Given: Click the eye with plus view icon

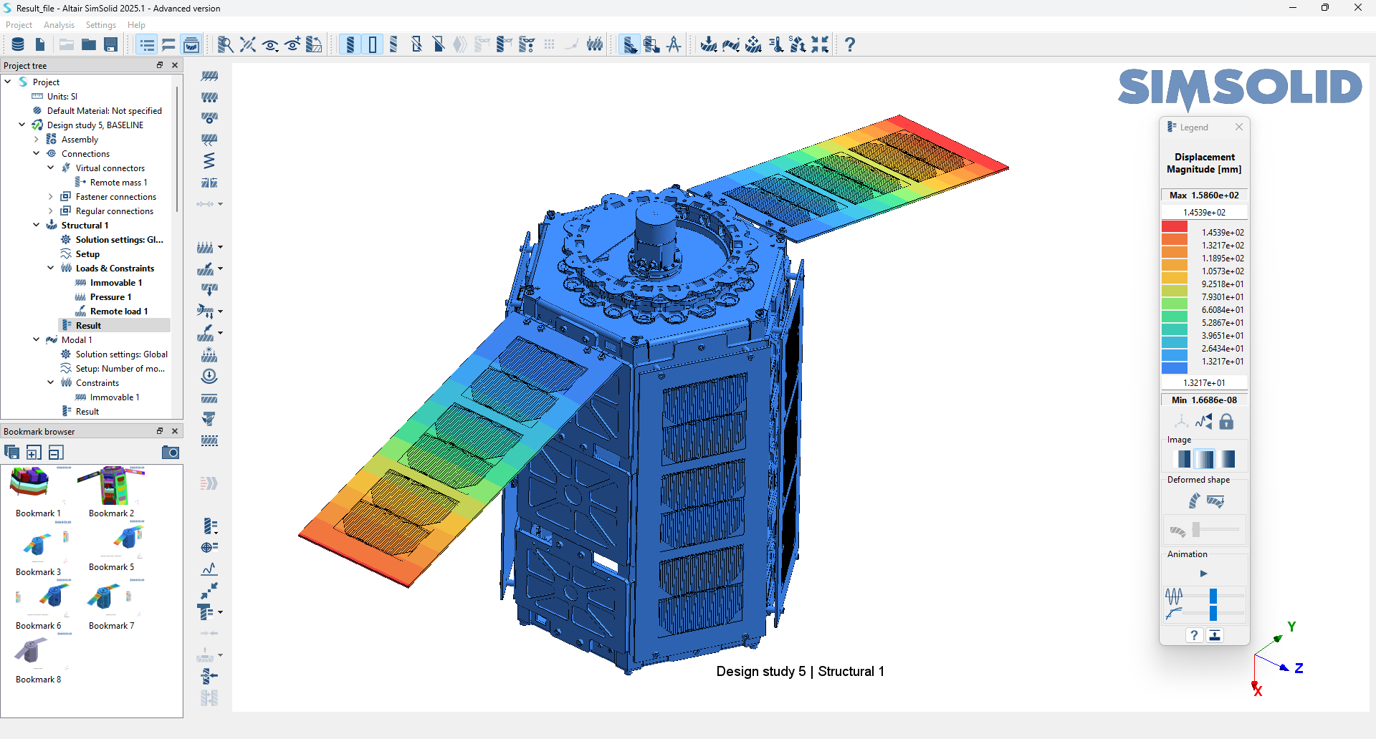Looking at the screenshot, I should (x=292, y=44).
